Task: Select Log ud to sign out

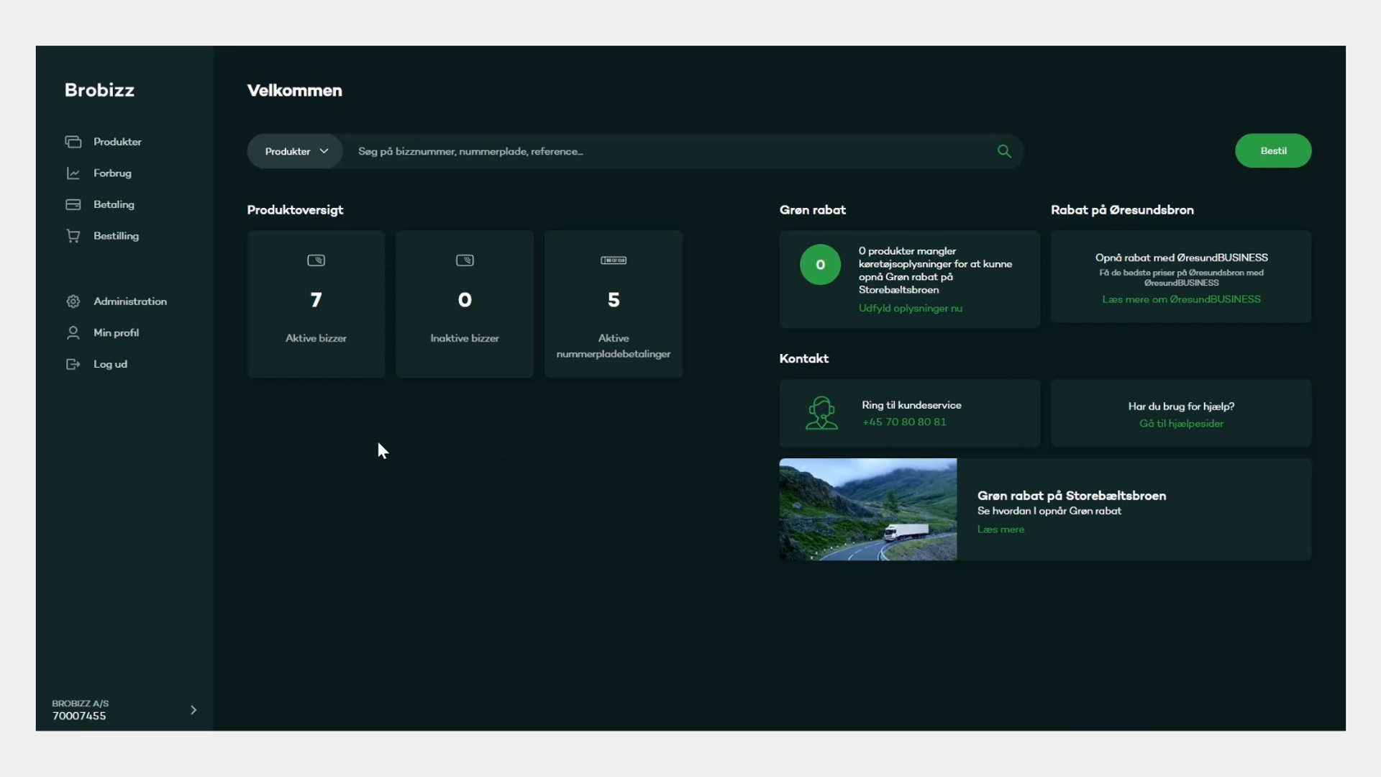Action: 110,364
